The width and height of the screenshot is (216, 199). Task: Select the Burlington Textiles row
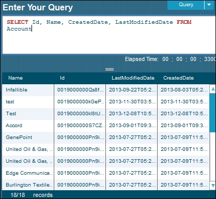(106, 185)
